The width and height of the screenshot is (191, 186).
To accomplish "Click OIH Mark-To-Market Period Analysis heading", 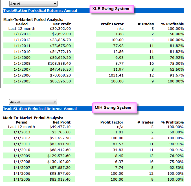I will coord(33,118).
